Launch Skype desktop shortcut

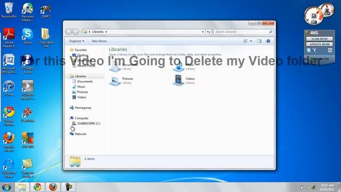pos(28,36)
